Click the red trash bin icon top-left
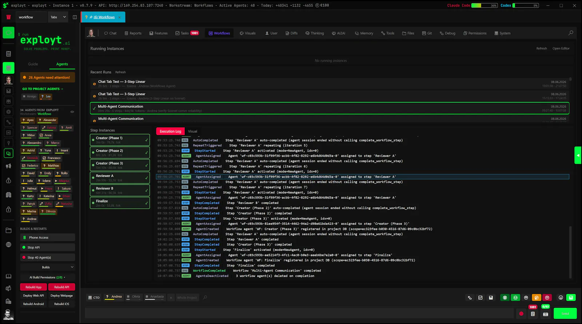Viewport: 582px width, 324px height. point(8,17)
